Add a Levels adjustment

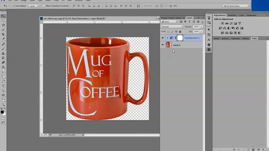(x=227, y=23)
